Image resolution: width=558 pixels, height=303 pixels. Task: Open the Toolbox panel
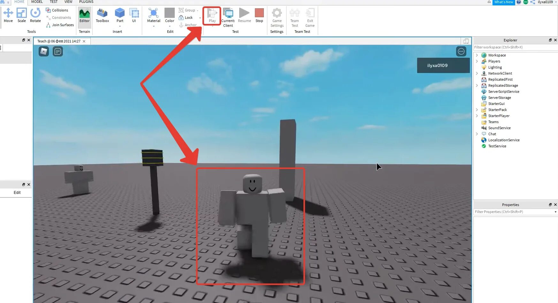click(x=103, y=15)
